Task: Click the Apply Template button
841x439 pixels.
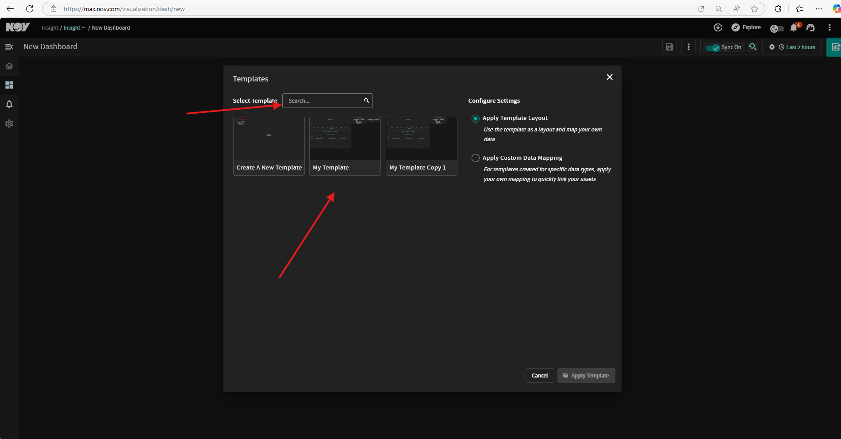Action: coord(586,376)
